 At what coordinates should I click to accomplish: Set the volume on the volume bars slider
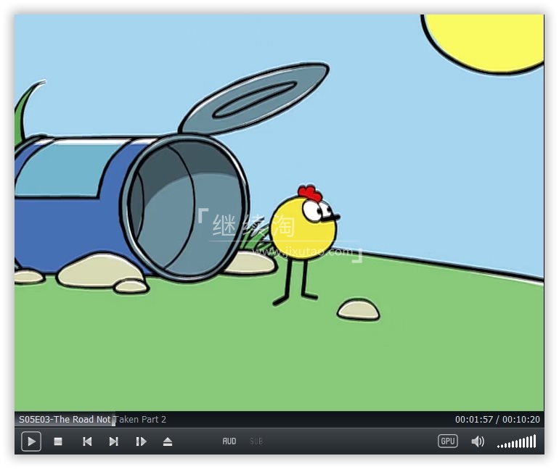tap(517, 441)
